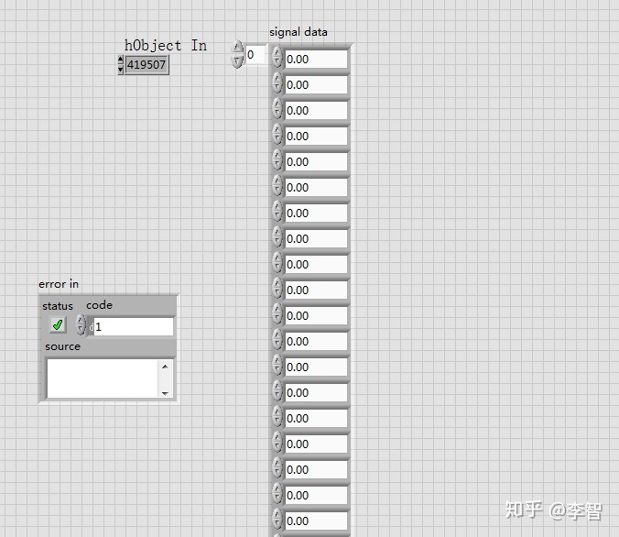The image size is (619, 537).
Task: Decrease the signal data array index
Action: [x=237, y=60]
